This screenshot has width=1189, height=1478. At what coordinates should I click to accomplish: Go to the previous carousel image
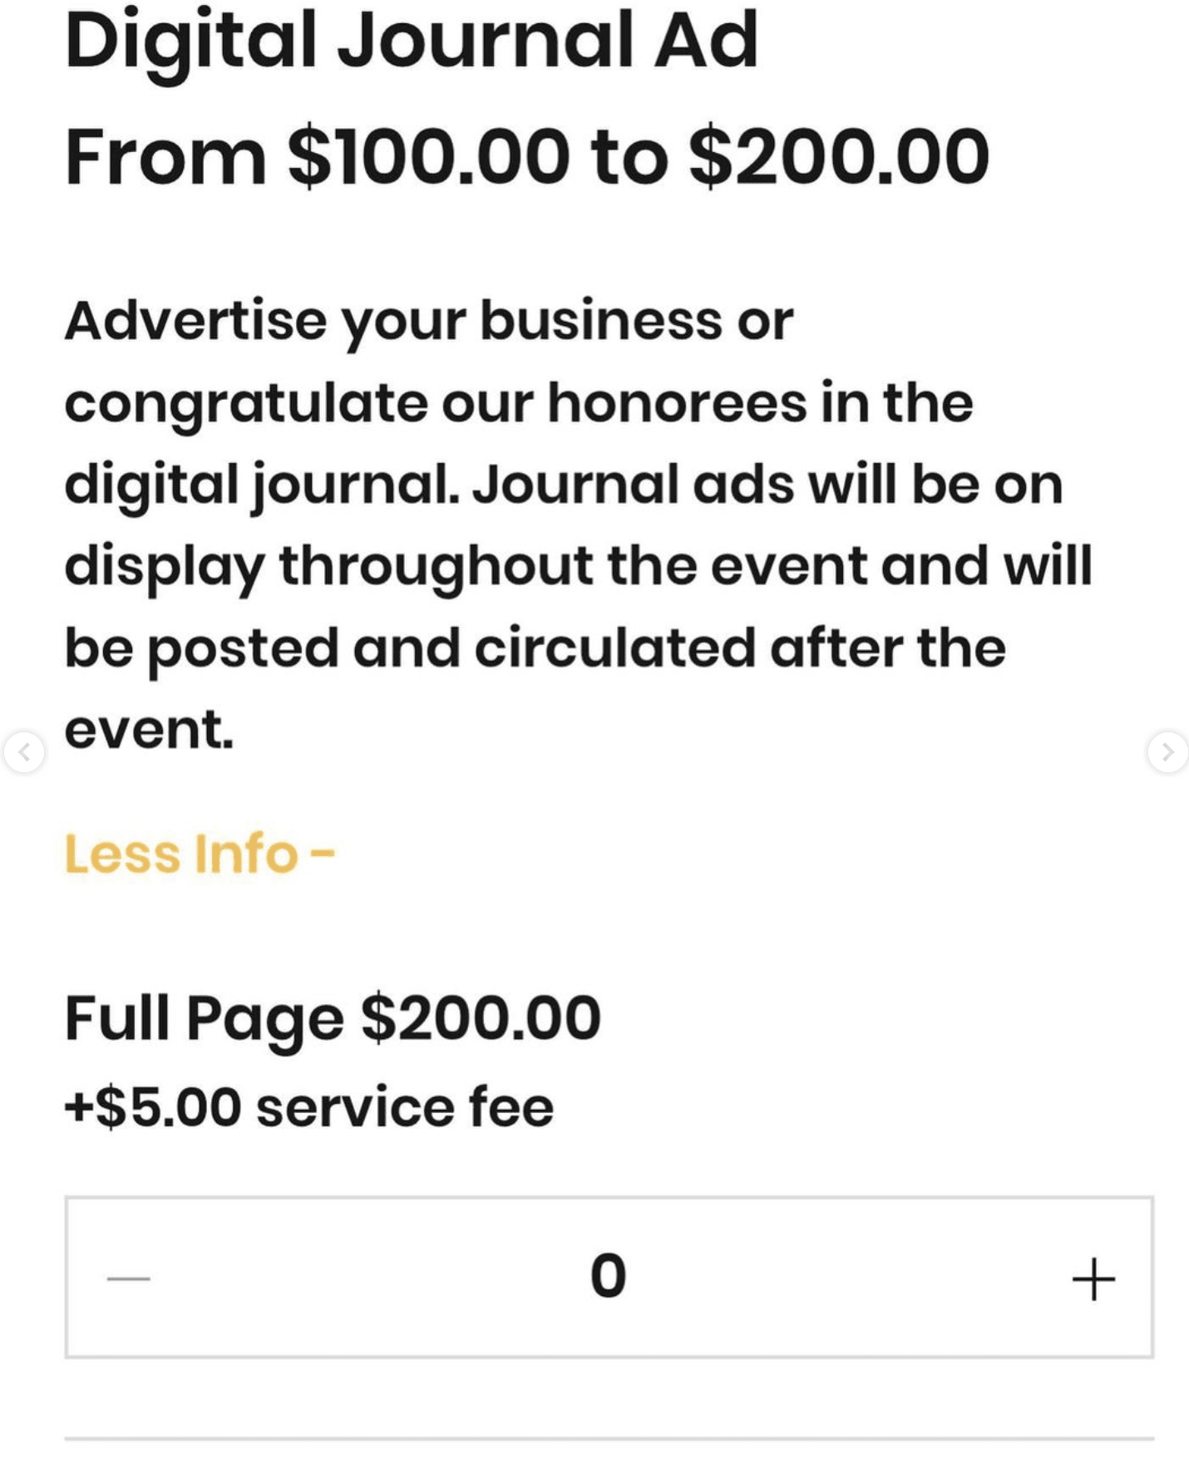pos(23,752)
